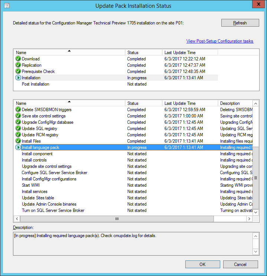Sort top list by Last Update Time header

(x=190, y=53)
